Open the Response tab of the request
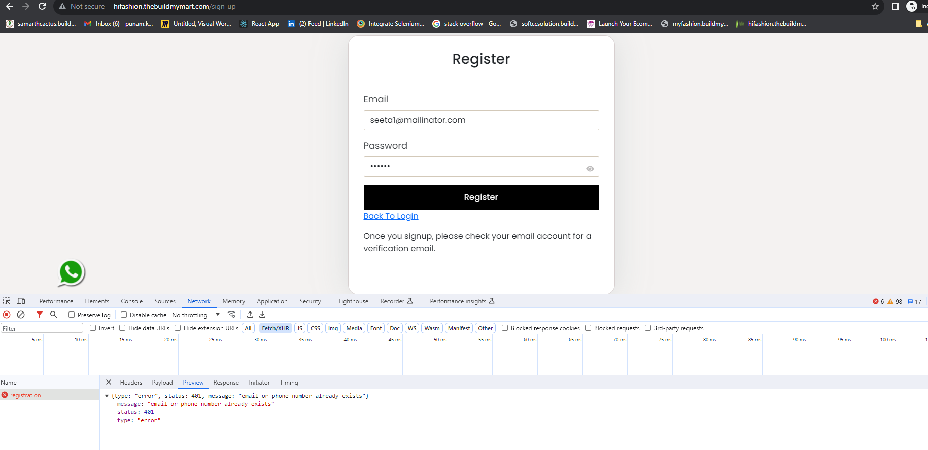 tap(226, 383)
